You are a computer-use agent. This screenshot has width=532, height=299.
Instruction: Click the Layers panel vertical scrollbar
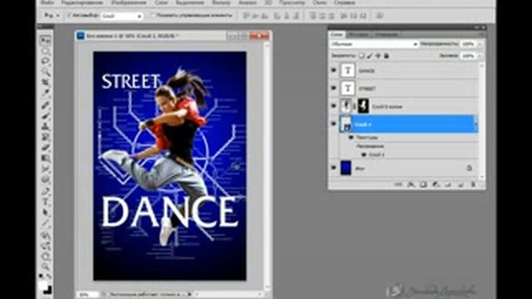(x=482, y=121)
